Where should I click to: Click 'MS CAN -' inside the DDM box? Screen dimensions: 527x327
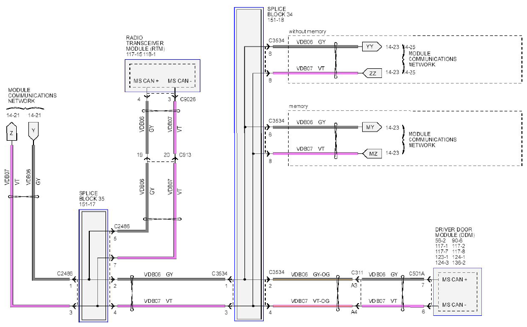454,305
